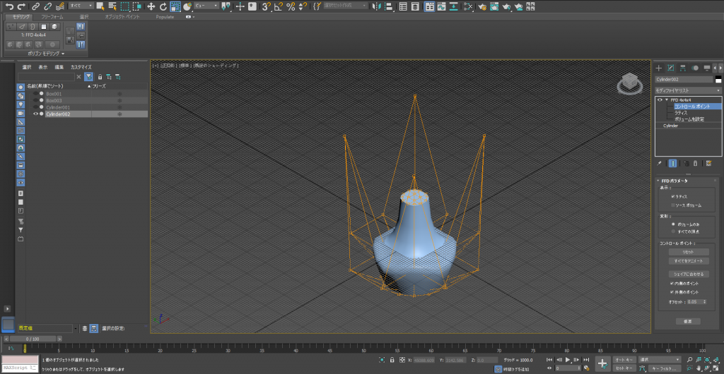The height and width of the screenshot is (374, 724).
Task: Switch to the Hierarchy command panel tab
Action: (x=682, y=68)
